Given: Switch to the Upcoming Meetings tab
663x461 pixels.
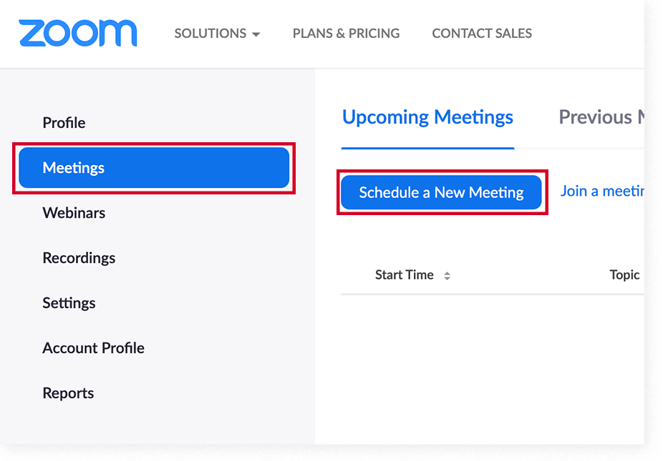Looking at the screenshot, I should point(427,117).
